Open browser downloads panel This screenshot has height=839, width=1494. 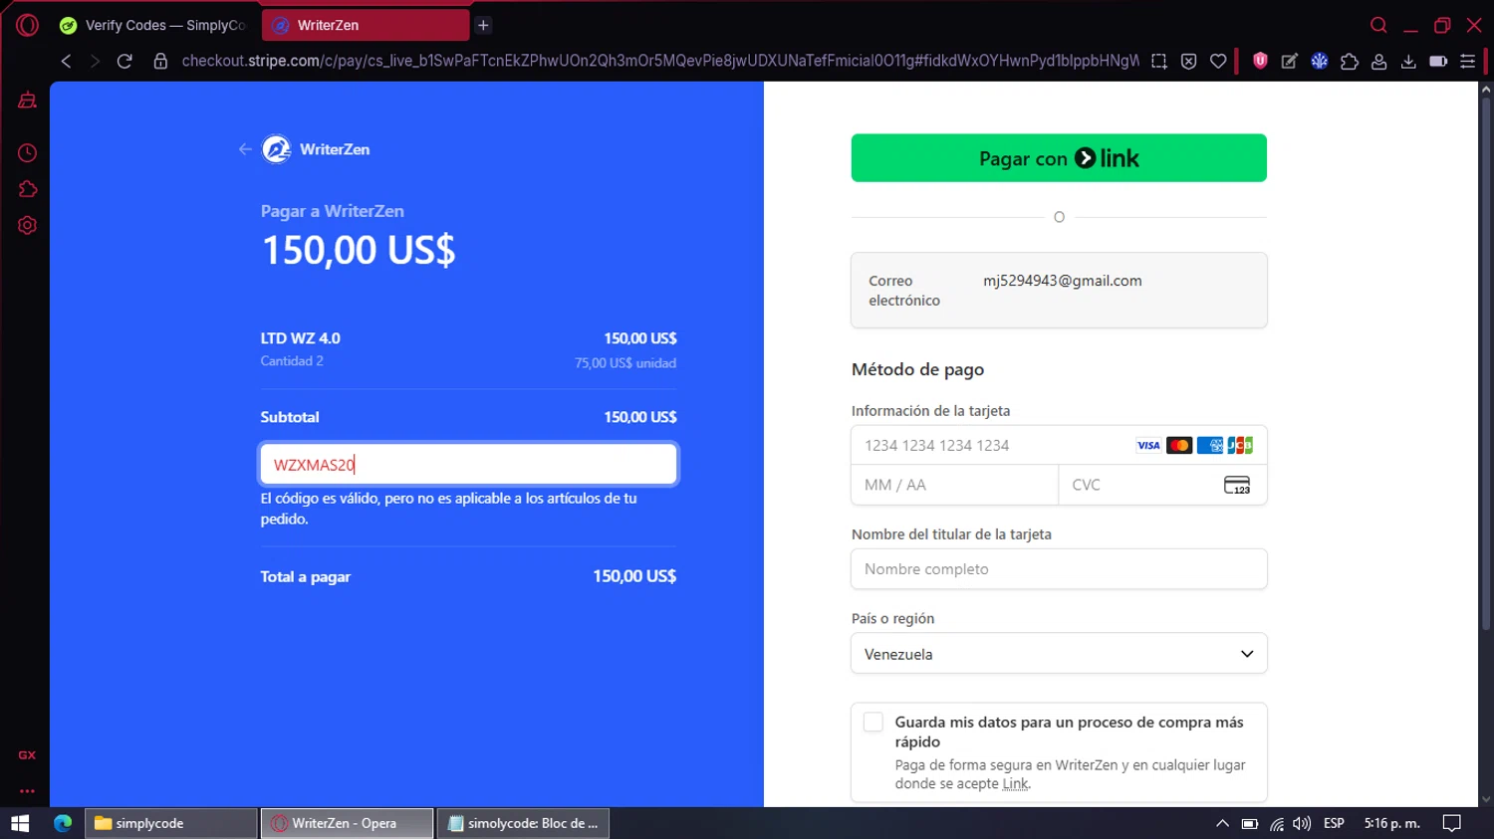1408,61
